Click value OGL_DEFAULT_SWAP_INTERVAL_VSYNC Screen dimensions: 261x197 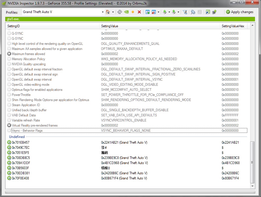point(132,79)
